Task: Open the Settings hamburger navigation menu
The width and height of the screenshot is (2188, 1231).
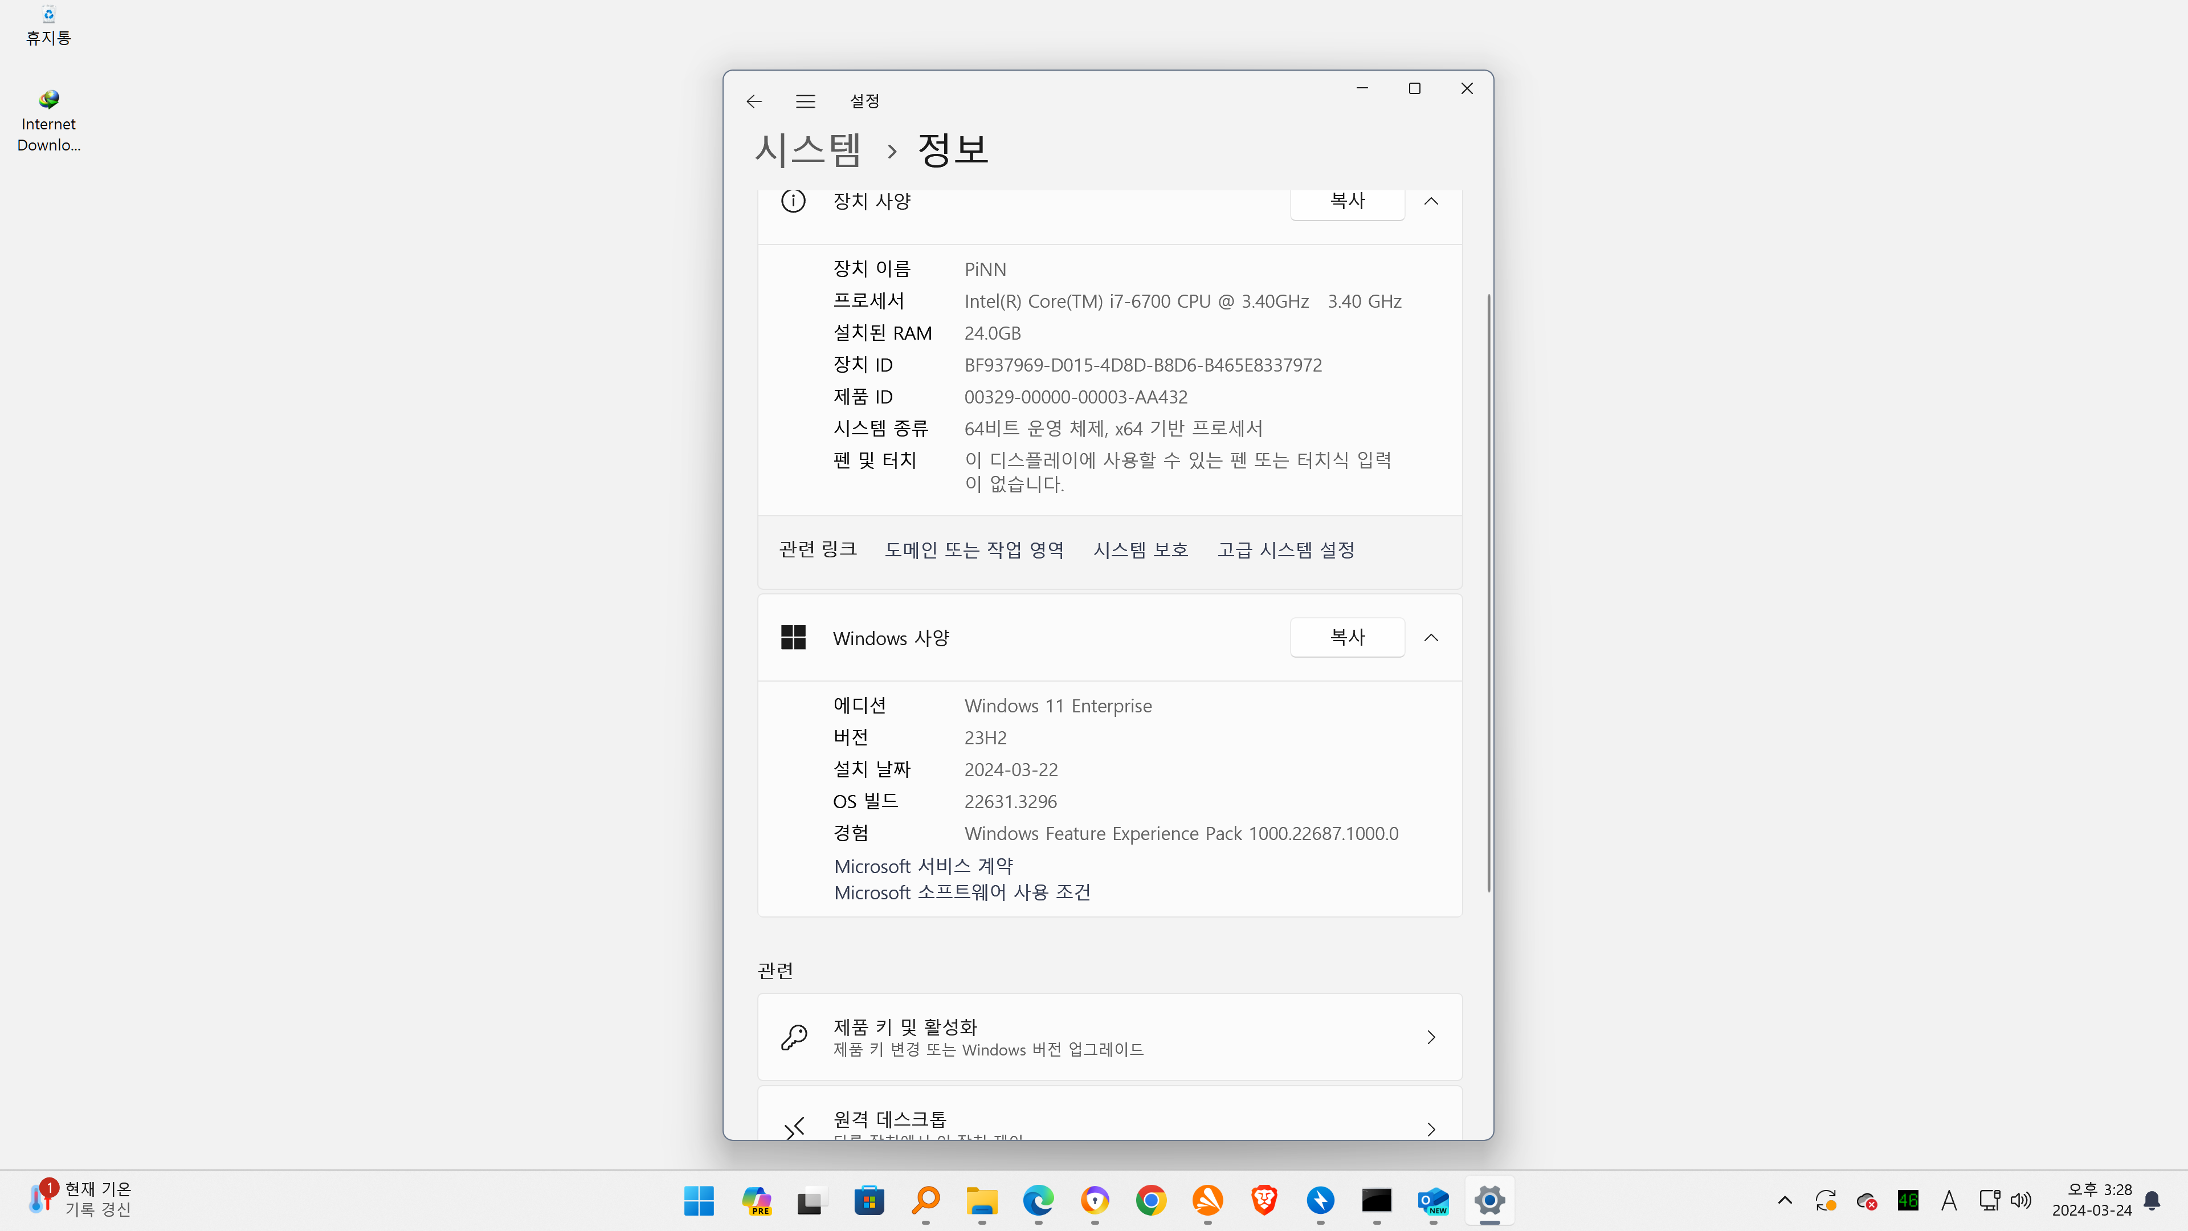Action: pos(805,101)
